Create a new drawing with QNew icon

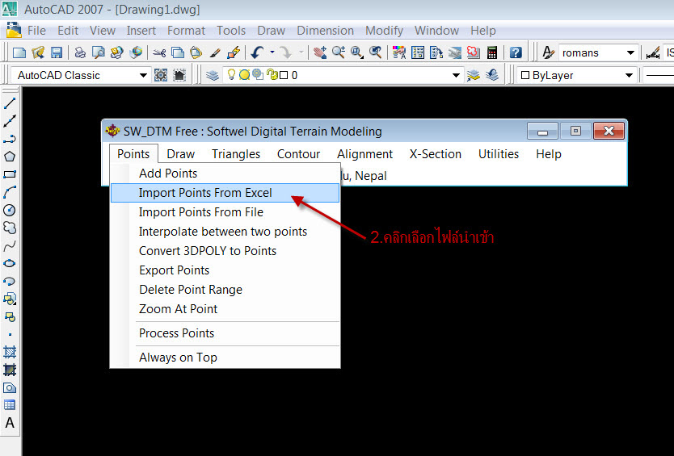pos(19,52)
